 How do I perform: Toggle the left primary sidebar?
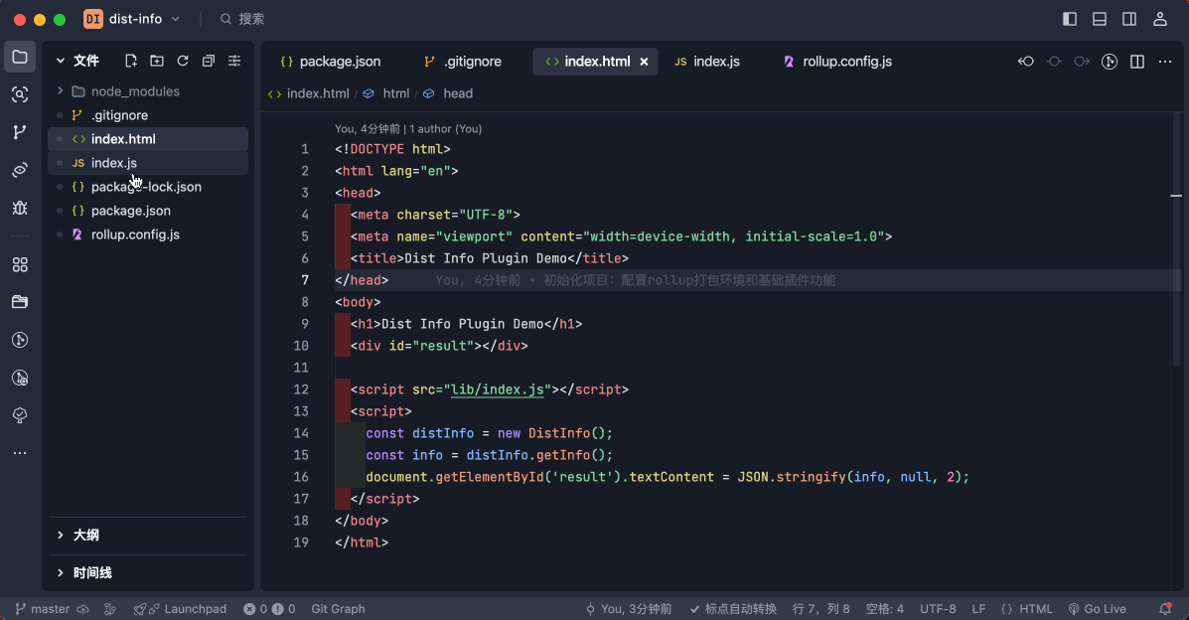tap(1070, 19)
